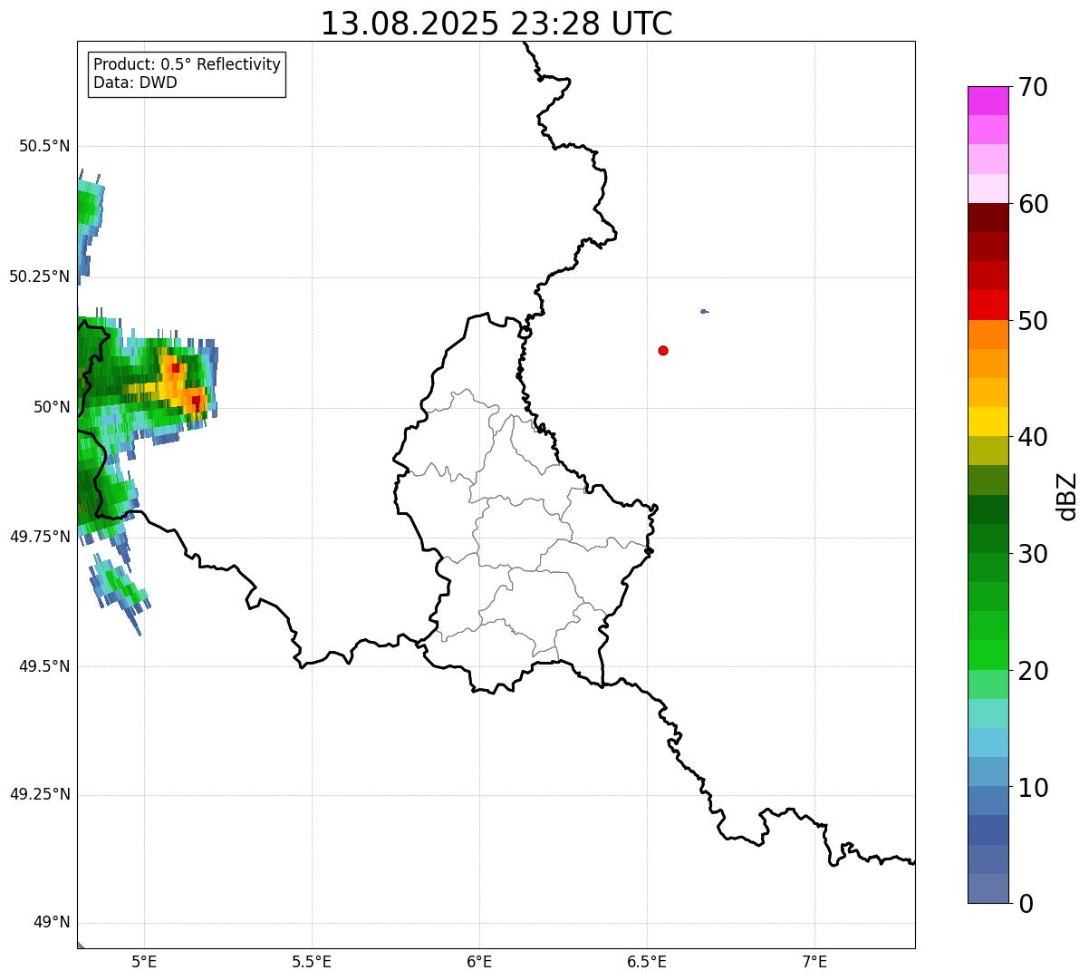Click the colorbar tick label '70'
The image size is (1089, 980).
point(1033,87)
